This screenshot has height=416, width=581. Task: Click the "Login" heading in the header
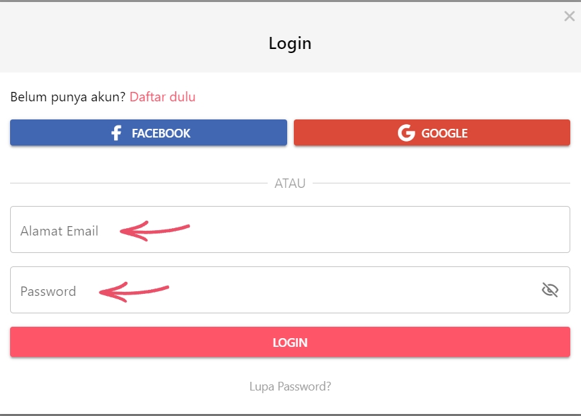[290, 44]
